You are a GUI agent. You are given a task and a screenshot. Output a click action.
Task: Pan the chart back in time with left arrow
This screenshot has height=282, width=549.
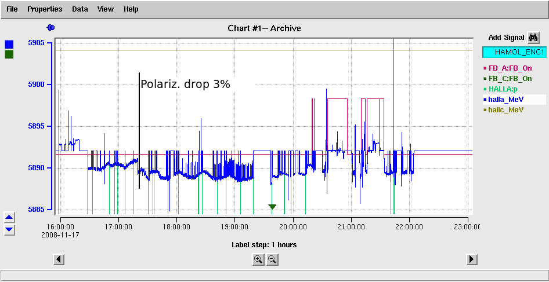(x=59, y=259)
